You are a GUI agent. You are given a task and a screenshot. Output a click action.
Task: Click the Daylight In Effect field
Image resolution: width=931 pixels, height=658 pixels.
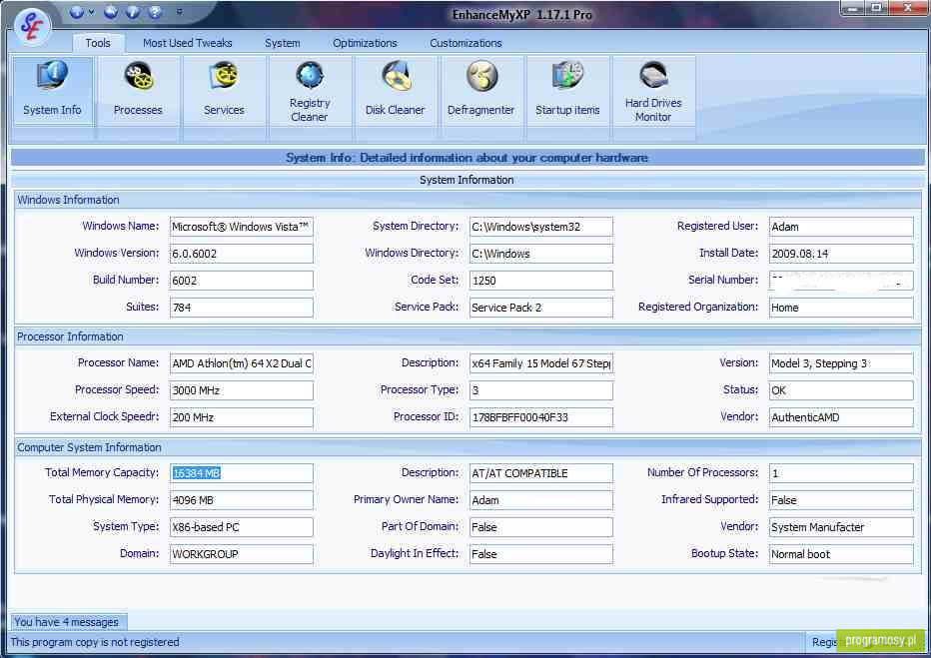[x=540, y=554]
